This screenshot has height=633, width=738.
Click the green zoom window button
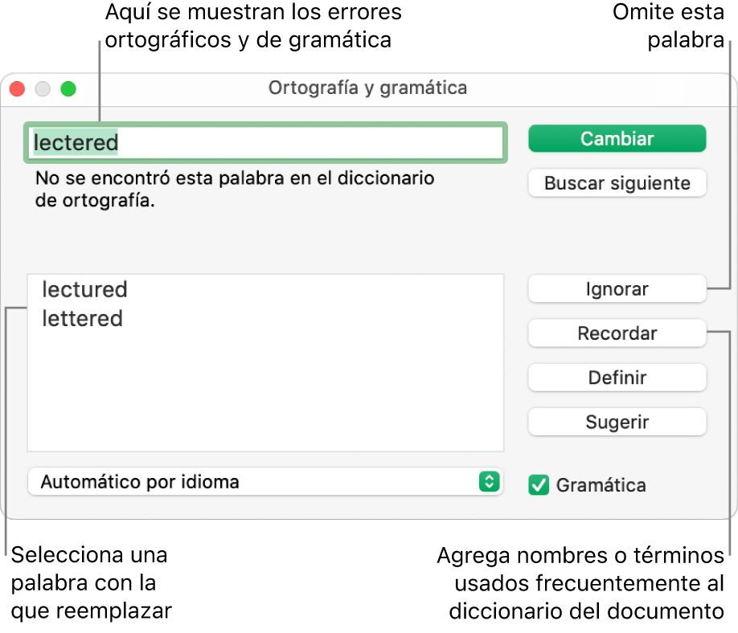pyautogui.click(x=69, y=89)
